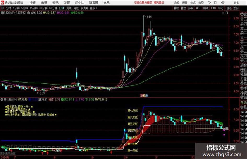Click the 游客 user account label

(x=236, y=3)
